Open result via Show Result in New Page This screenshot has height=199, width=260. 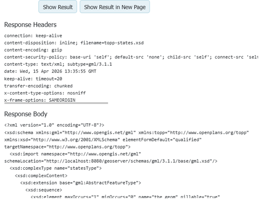[115, 6]
